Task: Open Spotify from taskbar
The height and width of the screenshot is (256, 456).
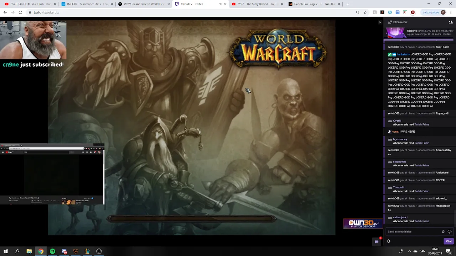Action: [52, 251]
